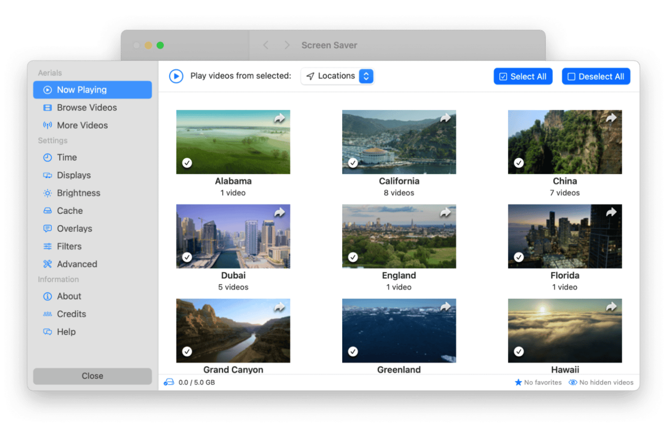Click share arrow on Florida thumbnail
Viewport: 670px width, 425px height.
coord(611,212)
